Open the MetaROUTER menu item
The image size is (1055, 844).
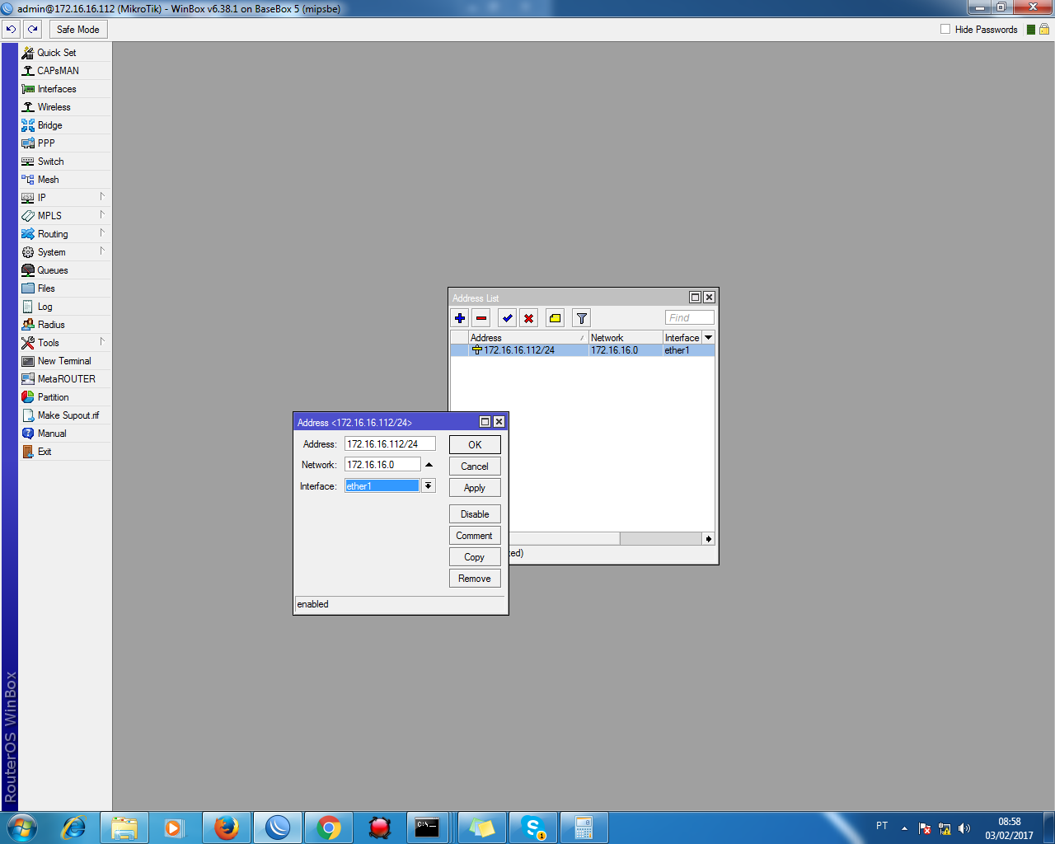click(x=65, y=379)
